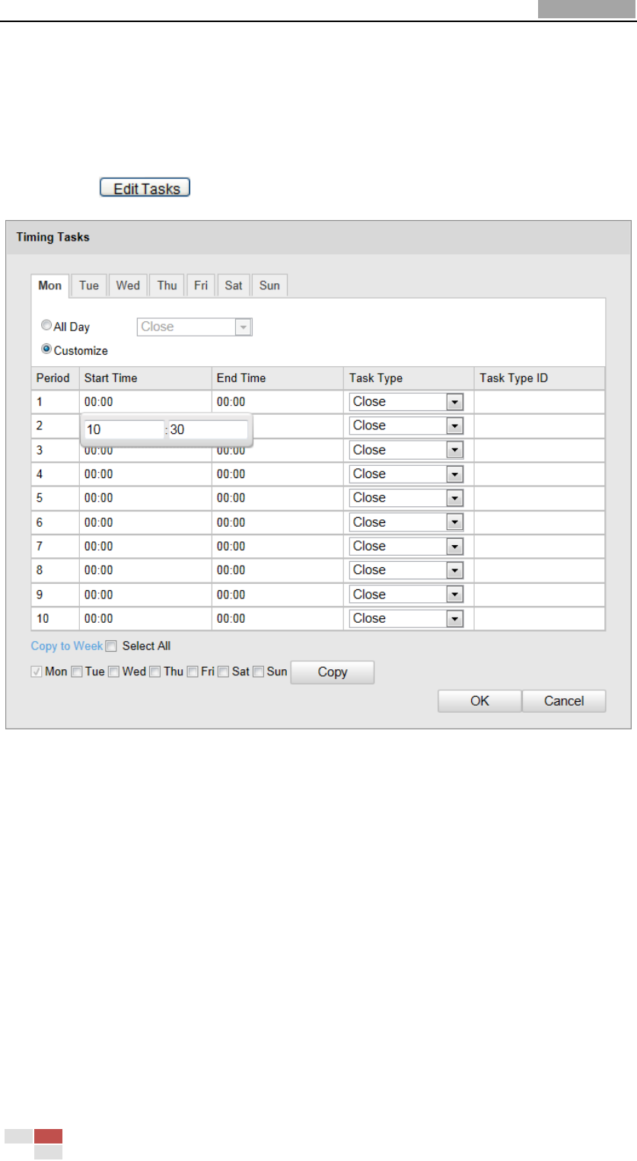637x1161 pixels.
Task: Click period 3 End Time cell
Action: coord(277,450)
